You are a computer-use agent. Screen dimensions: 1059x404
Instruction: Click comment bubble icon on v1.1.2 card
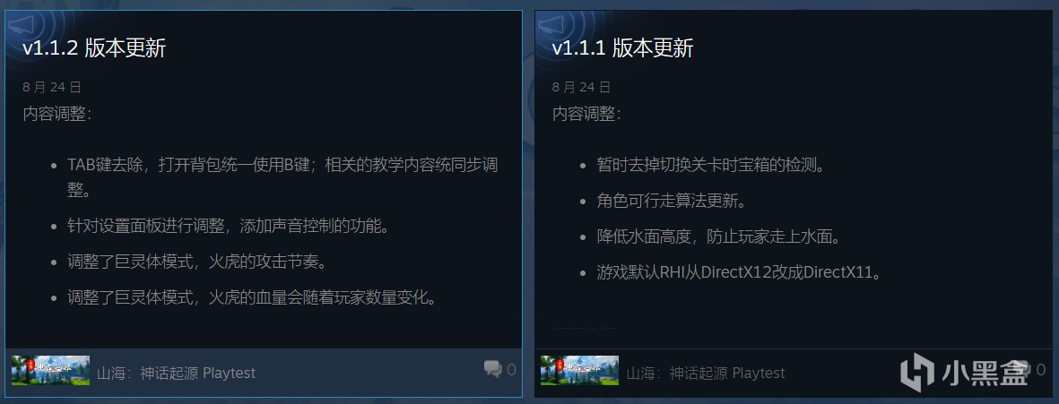pyautogui.click(x=492, y=369)
